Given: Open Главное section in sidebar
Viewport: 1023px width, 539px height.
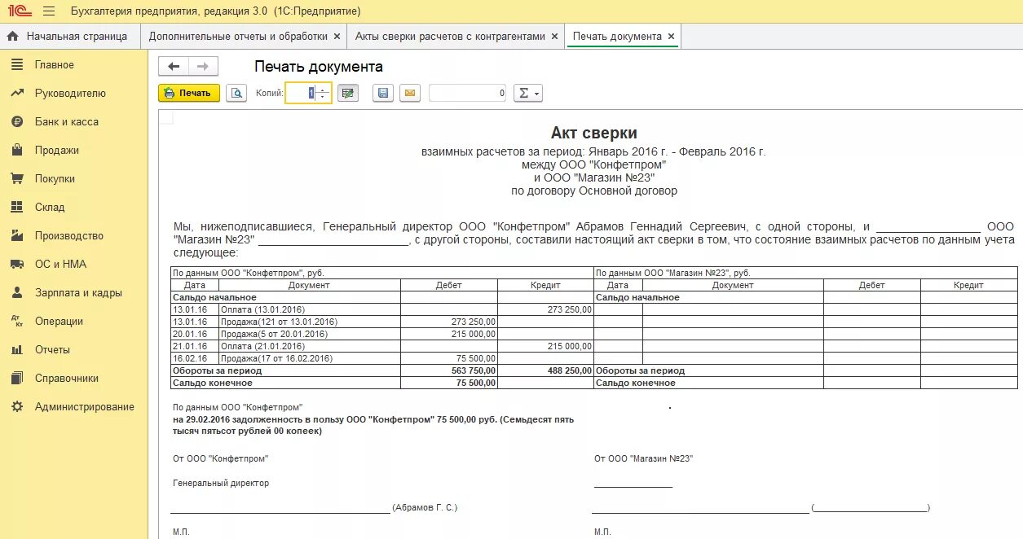Looking at the screenshot, I should (x=54, y=64).
